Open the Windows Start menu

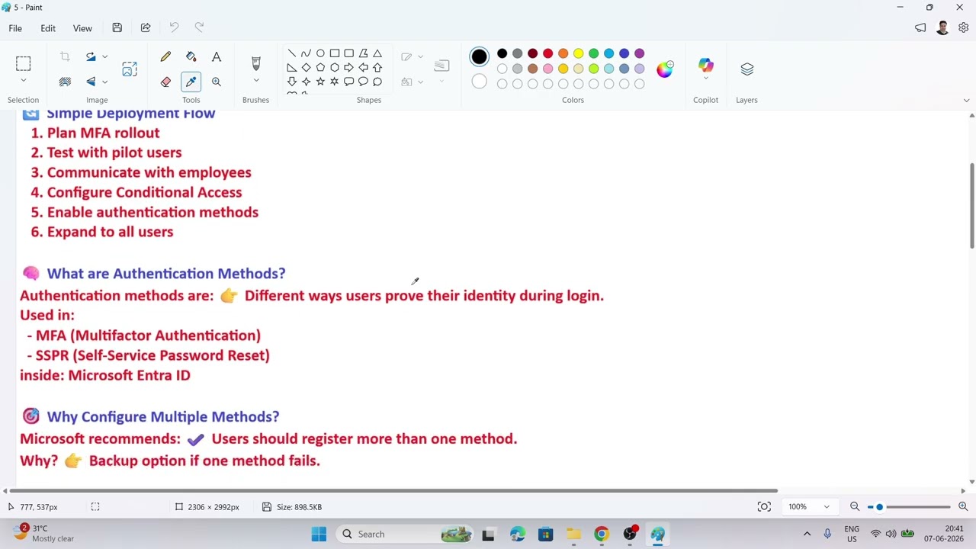(x=319, y=534)
